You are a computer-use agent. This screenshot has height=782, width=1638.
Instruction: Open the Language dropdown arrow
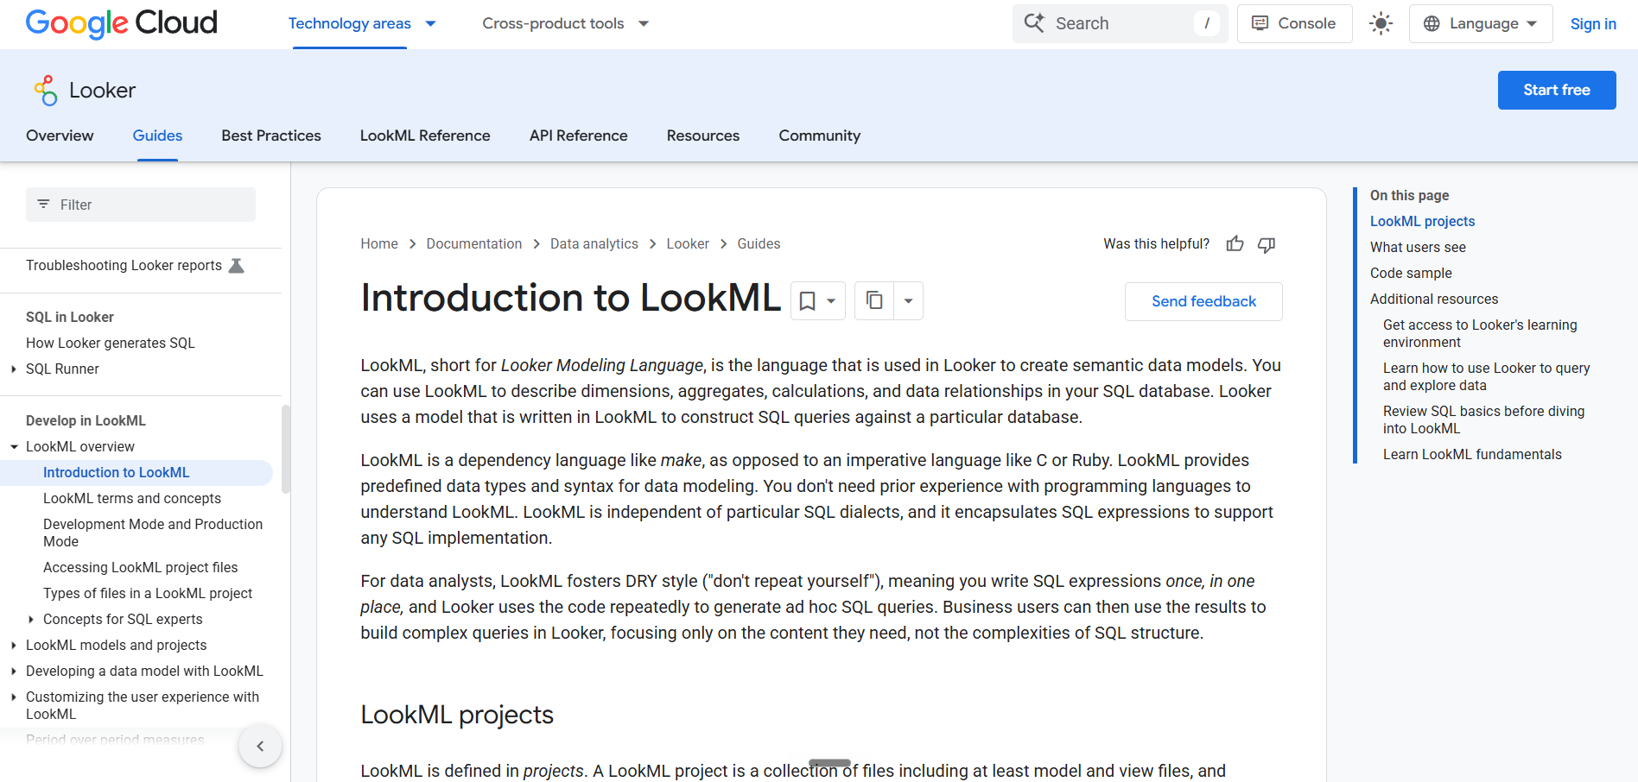(x=1532, y=23)
